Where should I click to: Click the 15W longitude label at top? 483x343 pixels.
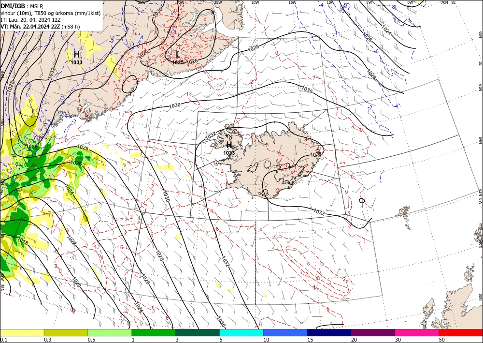(292, 2)
